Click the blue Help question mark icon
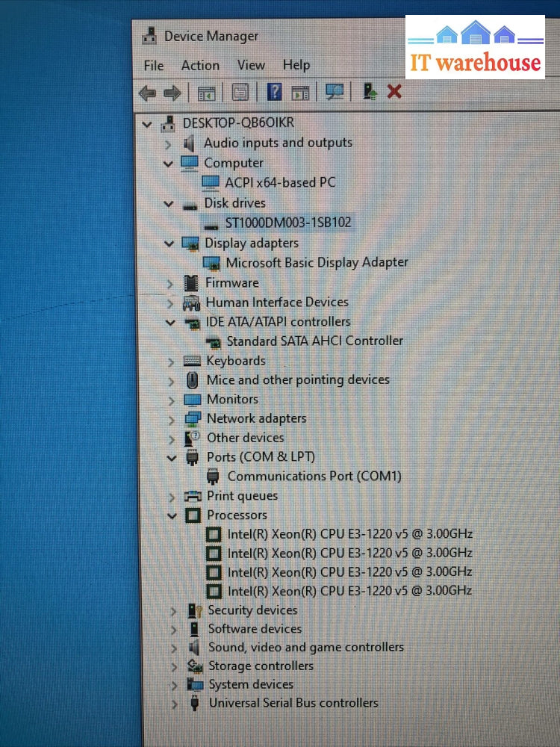 click(274, 92)
